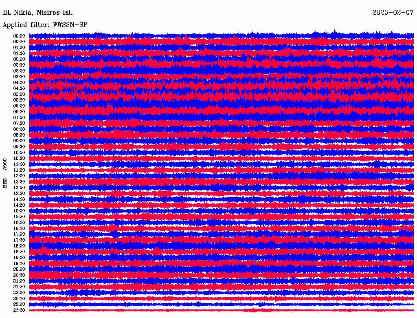Select the 09:00 time label
Screen dimensions: 417x318
click(x=19, y=141)
